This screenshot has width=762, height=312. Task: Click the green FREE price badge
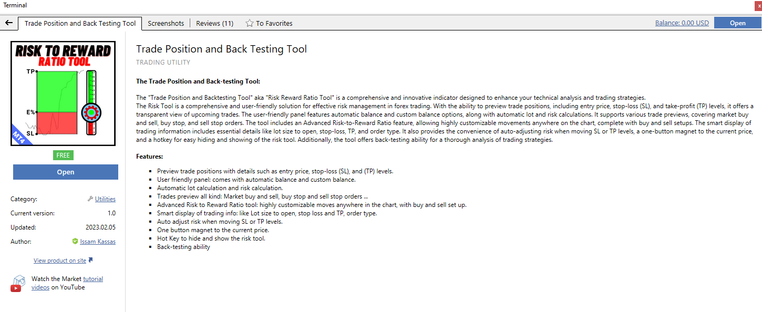[x=63, y=155]
